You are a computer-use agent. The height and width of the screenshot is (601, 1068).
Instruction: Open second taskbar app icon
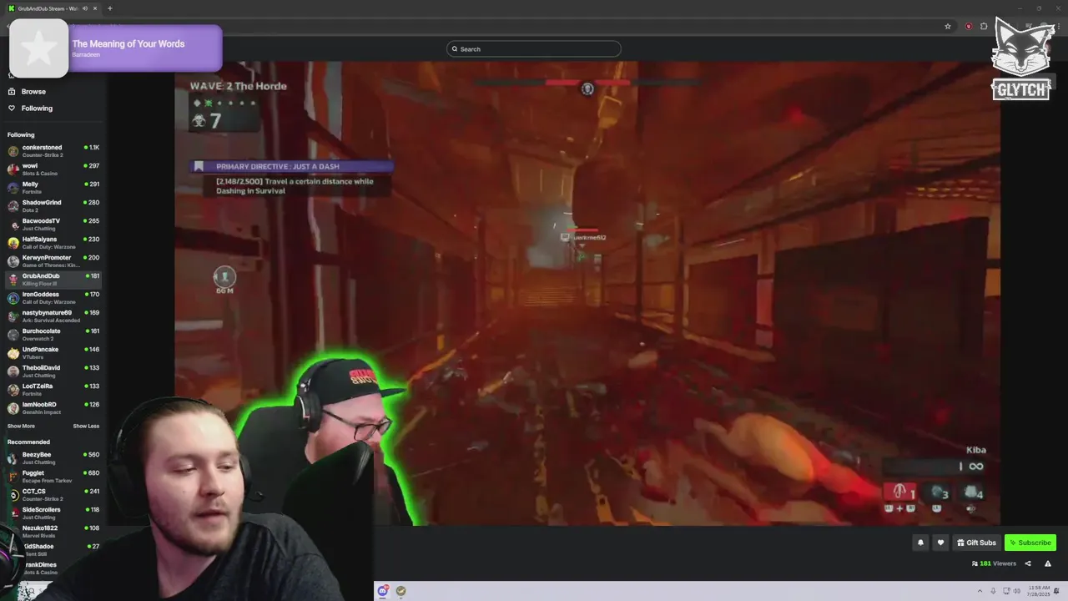[401, 591]
